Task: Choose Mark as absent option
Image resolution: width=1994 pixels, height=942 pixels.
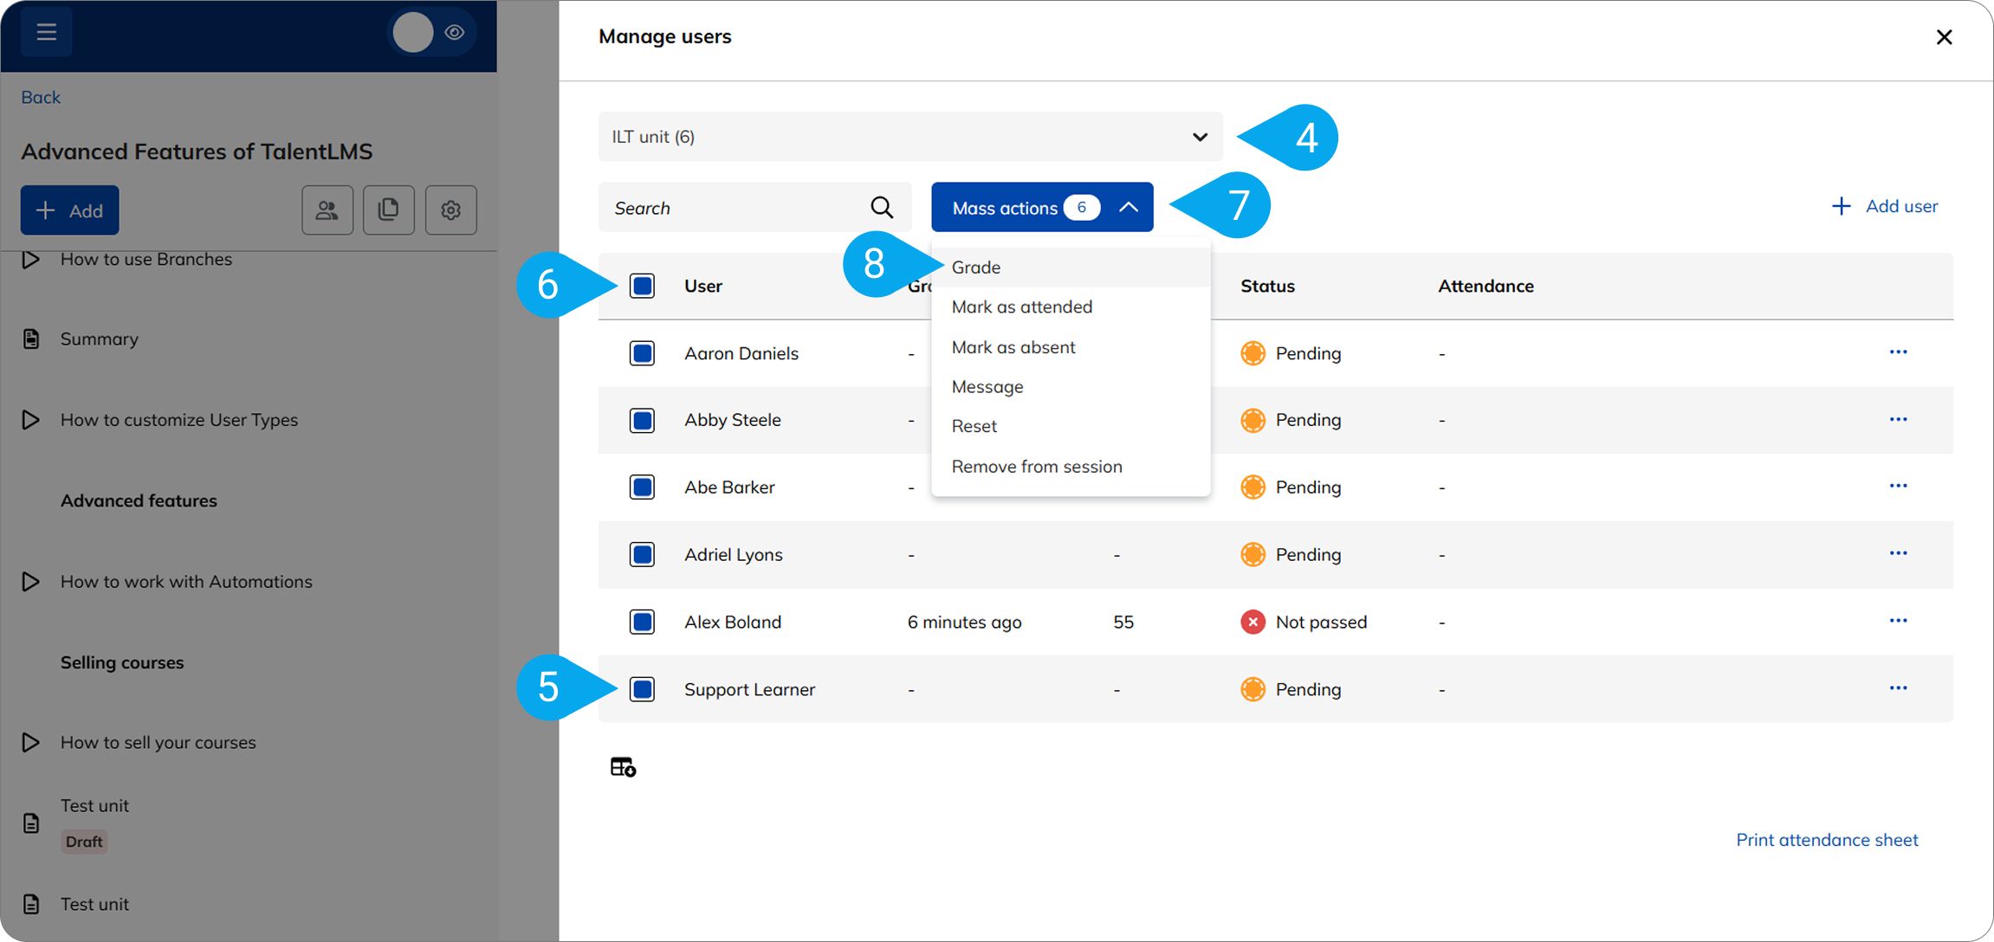Action: (x=1071, y=347)
